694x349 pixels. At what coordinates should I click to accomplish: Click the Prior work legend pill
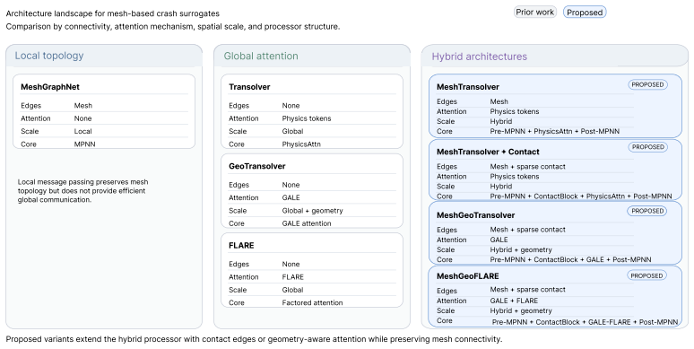click(534, 13)
